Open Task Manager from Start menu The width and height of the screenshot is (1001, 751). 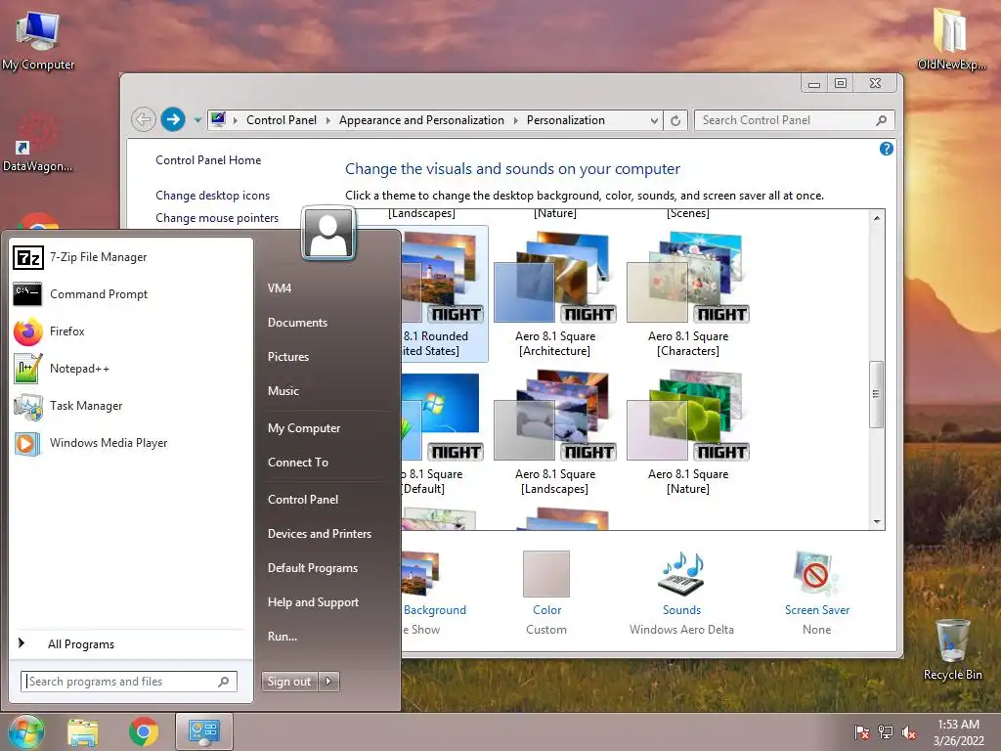pos(131,406)
